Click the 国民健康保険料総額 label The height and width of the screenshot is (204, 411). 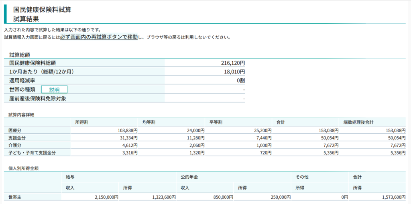[33, 63]
